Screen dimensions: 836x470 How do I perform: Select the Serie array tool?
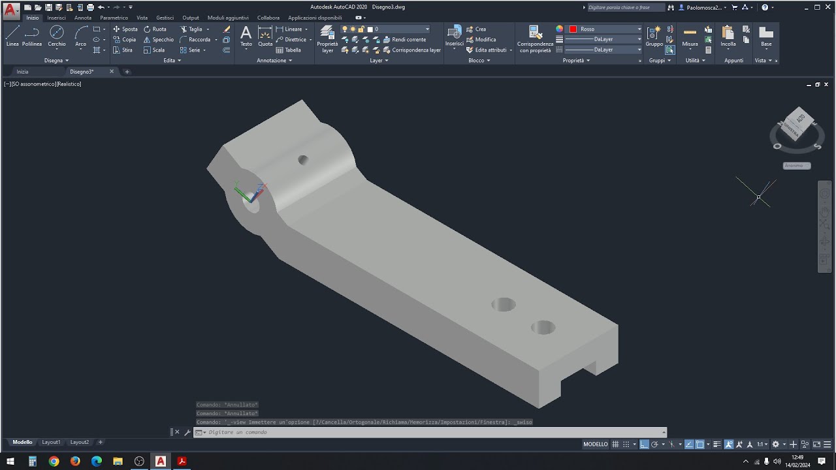190,50
